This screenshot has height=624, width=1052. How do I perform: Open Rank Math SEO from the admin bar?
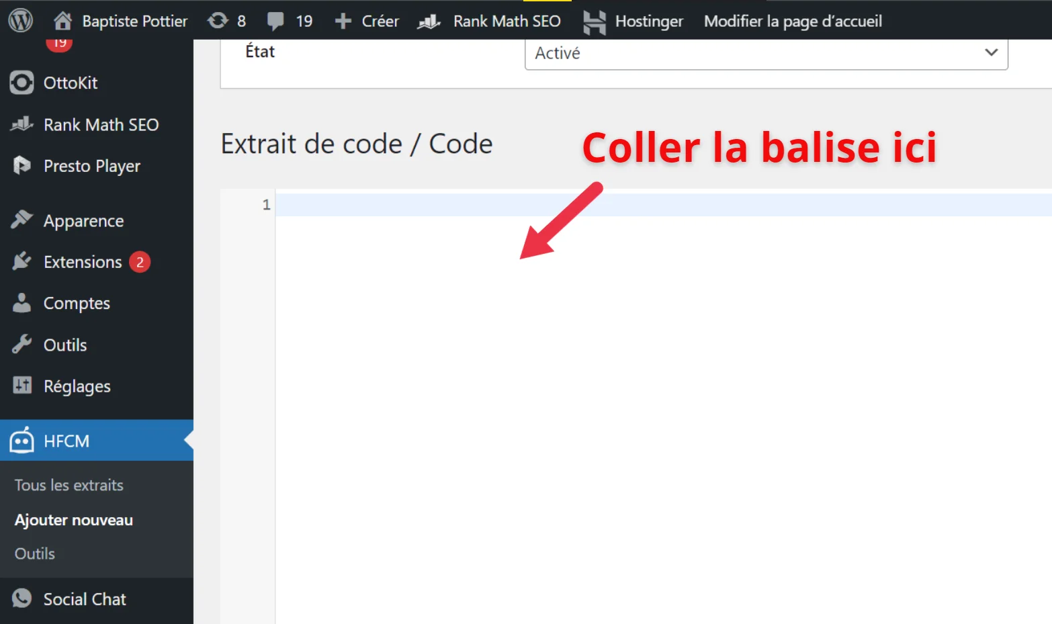tap(490, 20)
